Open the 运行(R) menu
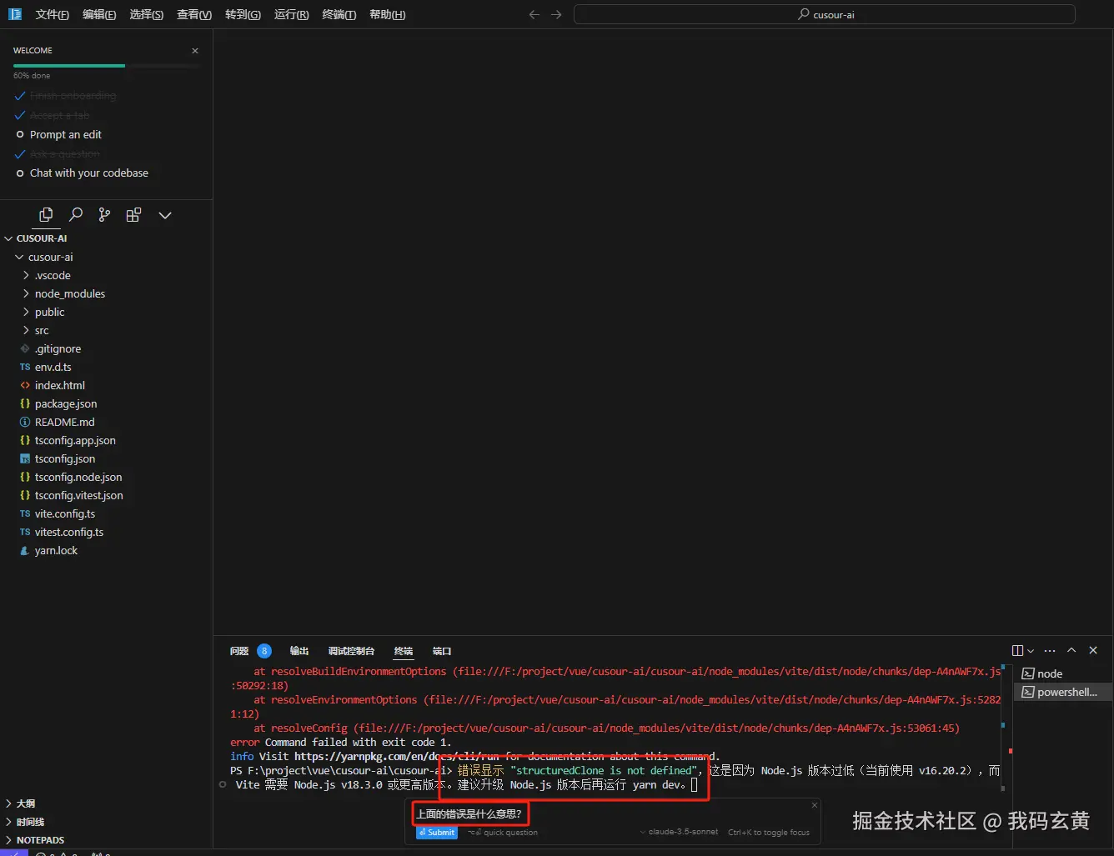The height and width of the screenshot is (856, 1114). (291, 14)
